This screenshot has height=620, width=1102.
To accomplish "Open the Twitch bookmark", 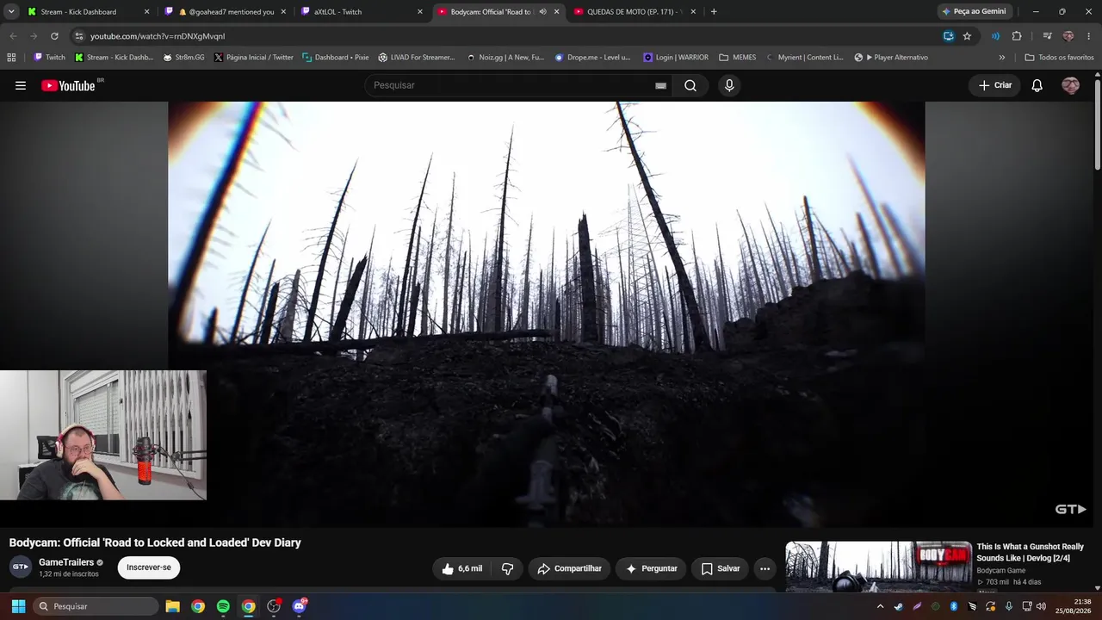I will click(49, 58).
